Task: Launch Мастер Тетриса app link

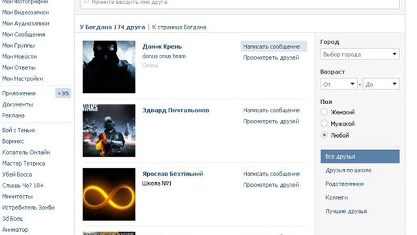Action: coord(23,163)
